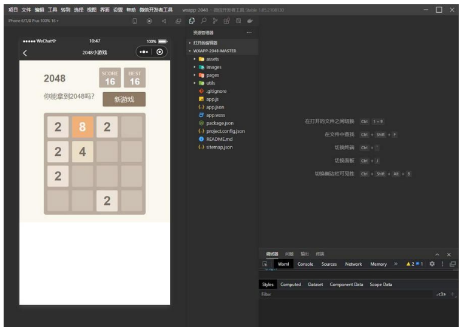Expand the assets folder
463x327 pixels.
coord(212,59)
